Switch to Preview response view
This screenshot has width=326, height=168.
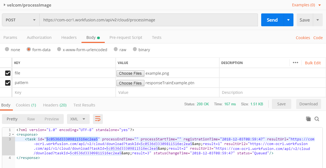(x=52, y=119)
